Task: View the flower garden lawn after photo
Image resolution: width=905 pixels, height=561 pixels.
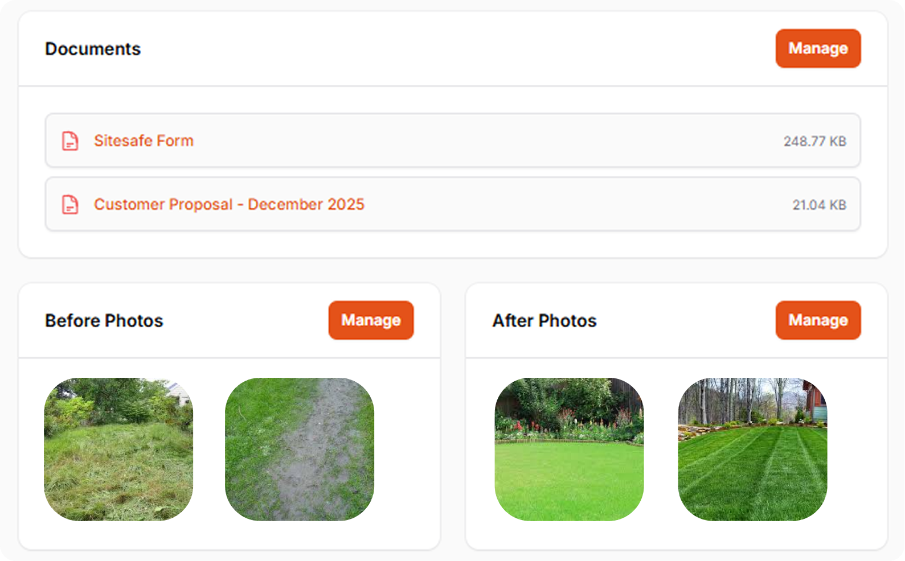Action: pyautogui.click(x=569, y=449)
